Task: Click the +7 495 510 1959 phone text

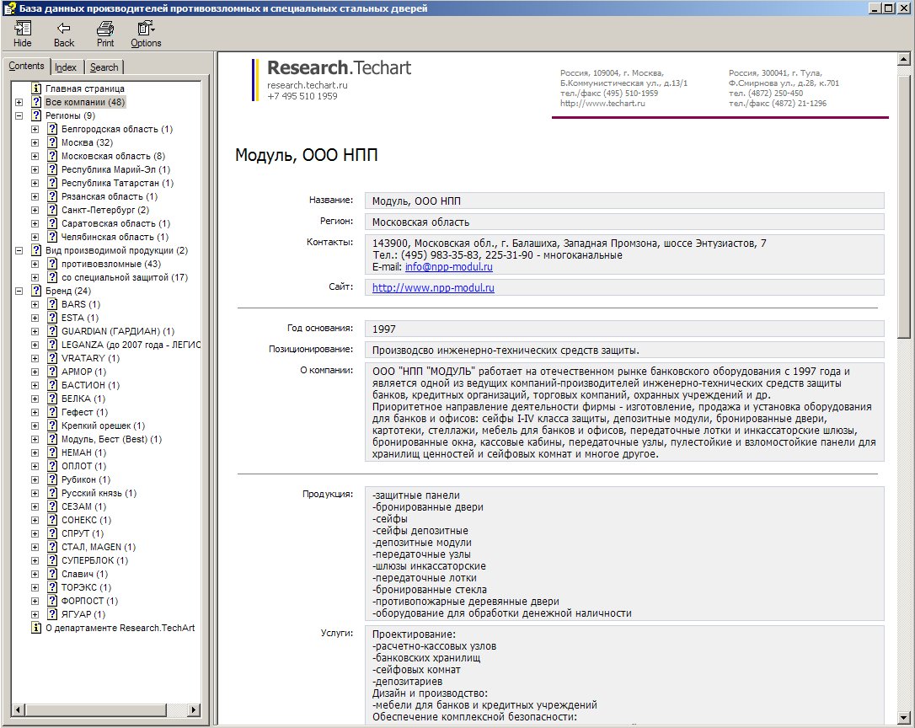Action: click(302, 96)
